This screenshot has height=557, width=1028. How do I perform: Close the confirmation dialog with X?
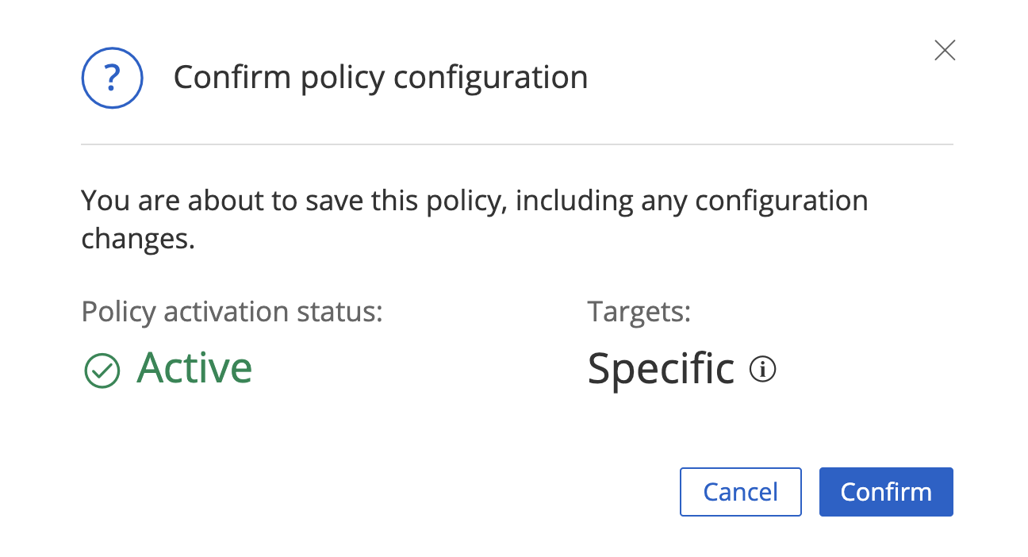click(944, 51)
